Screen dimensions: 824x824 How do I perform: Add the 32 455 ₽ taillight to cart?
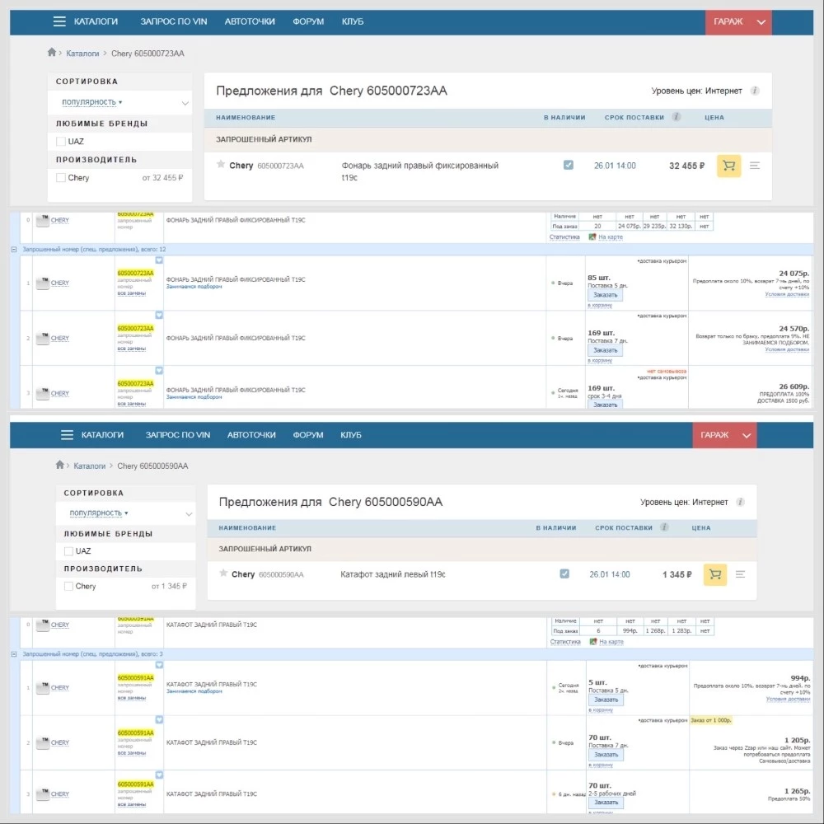point(728,166)
